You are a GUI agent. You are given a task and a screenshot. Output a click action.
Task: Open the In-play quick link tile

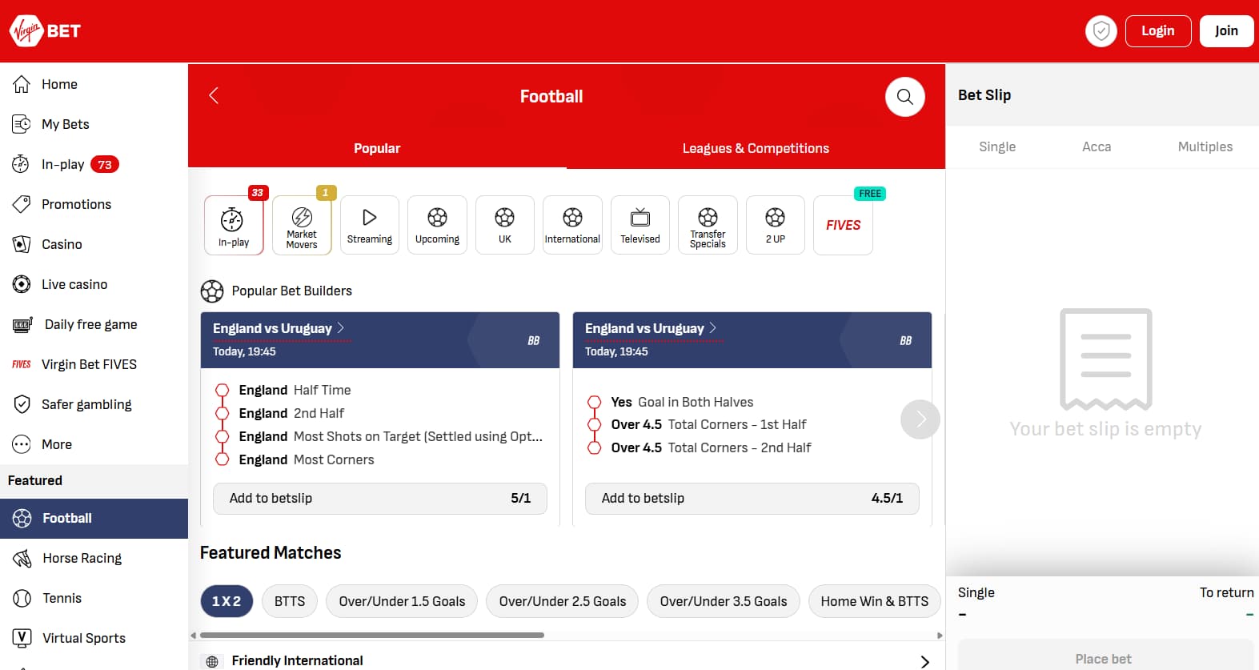tap(234, 225)
